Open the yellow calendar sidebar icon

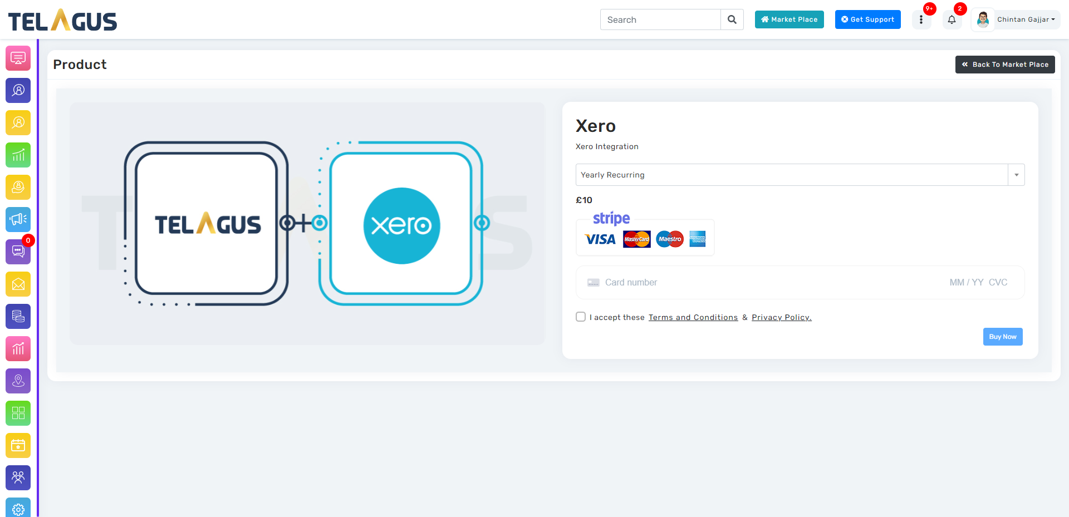[18, 445]
